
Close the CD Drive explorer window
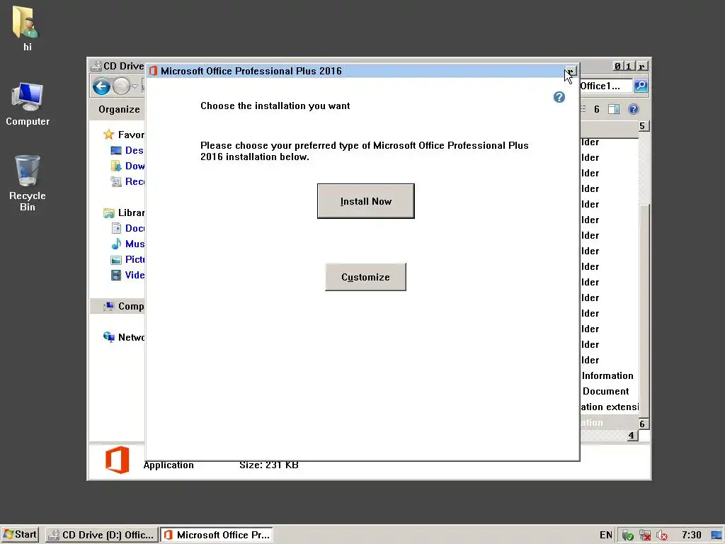pyautogui.click(x=641, y=66)
